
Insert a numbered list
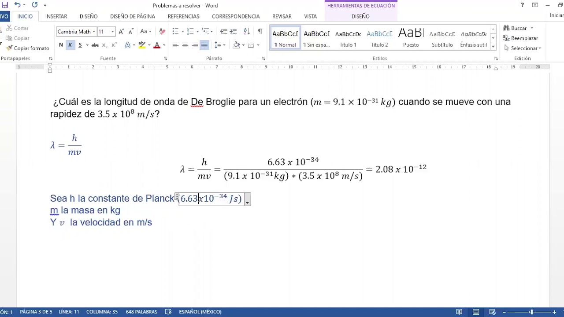(x=190, y=32)
